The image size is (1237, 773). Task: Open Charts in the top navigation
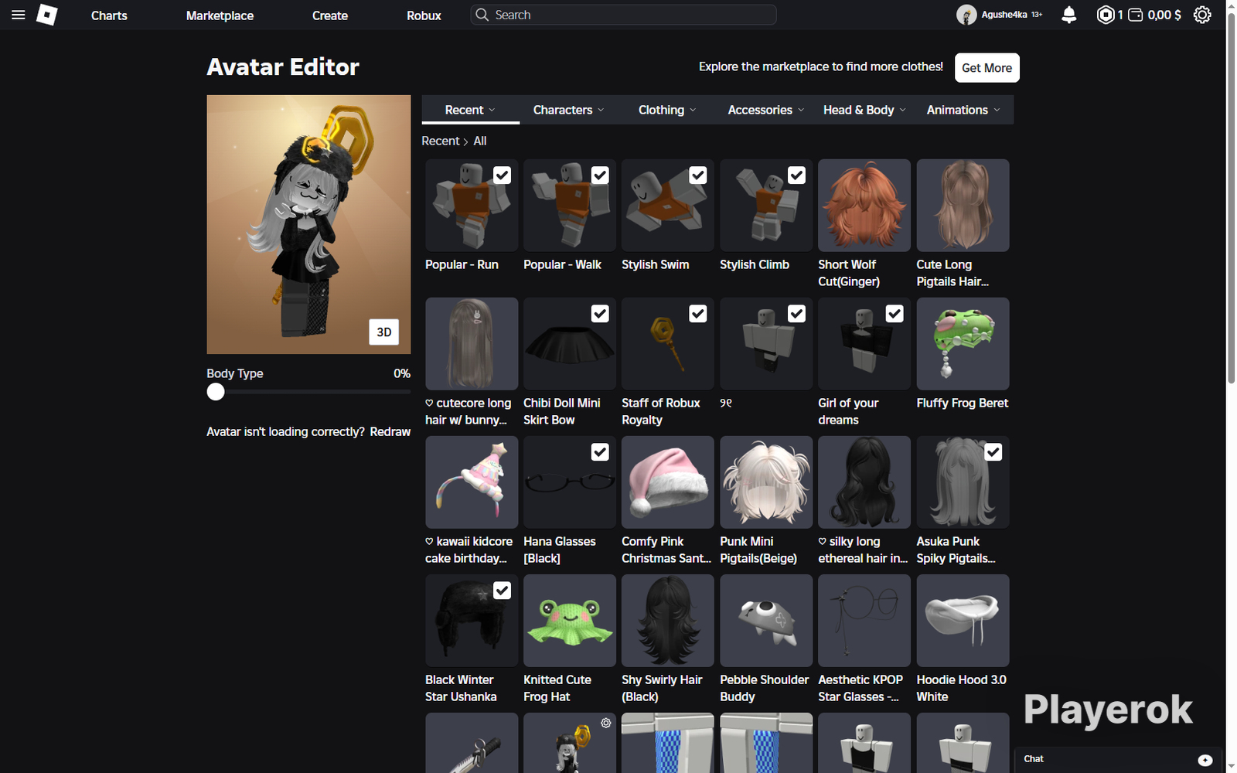pyautogui.click(x=109, y=15)
